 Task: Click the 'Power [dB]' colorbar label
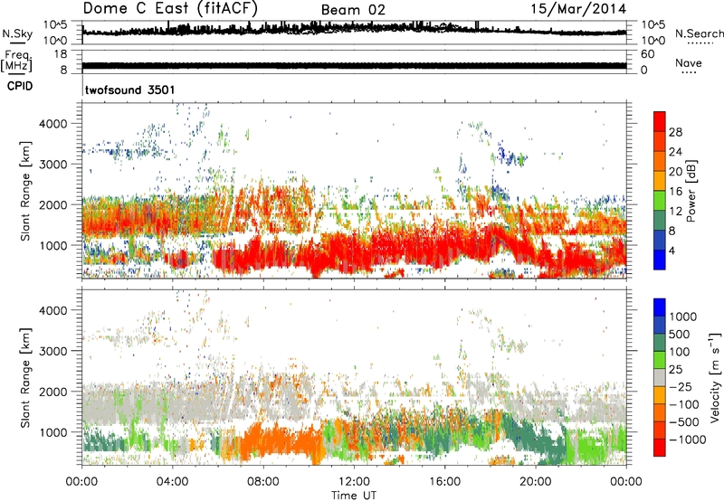691,191
